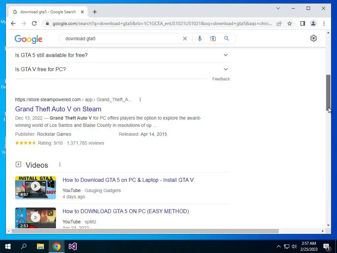Viewport: 337px width, 253px height.
Task: Open 'How to DOWNLOAD GTA 5 ON PC (EASY METHOD)'
Action: (x=126, y=211)
